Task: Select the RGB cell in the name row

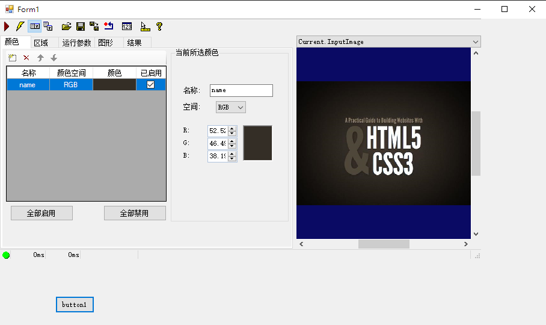Action: click(x=71, y=85)
